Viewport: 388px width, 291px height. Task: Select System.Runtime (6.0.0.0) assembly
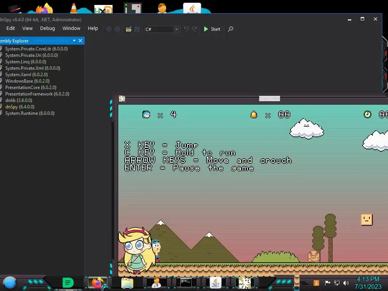click(x=30, y=113)
